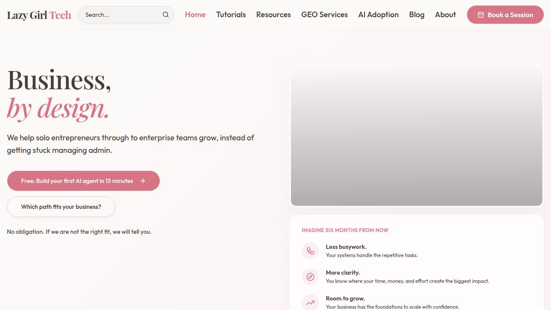Click 'Which path fits your business?' button
Viewport: 551px width, 310px height.
point(61,207)
